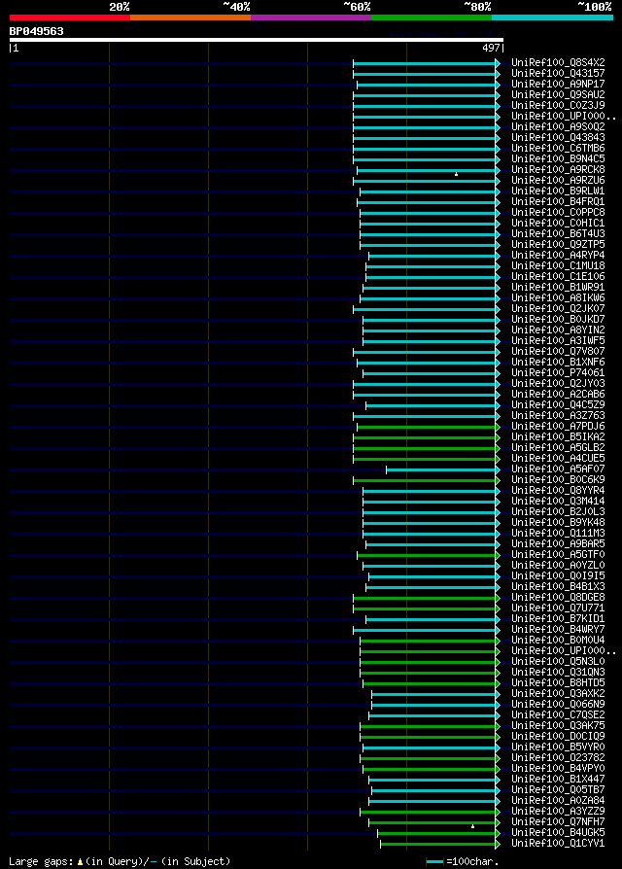Select hit label UniRef100_A9RCK8
622x869 pixels.
(558, 169)
